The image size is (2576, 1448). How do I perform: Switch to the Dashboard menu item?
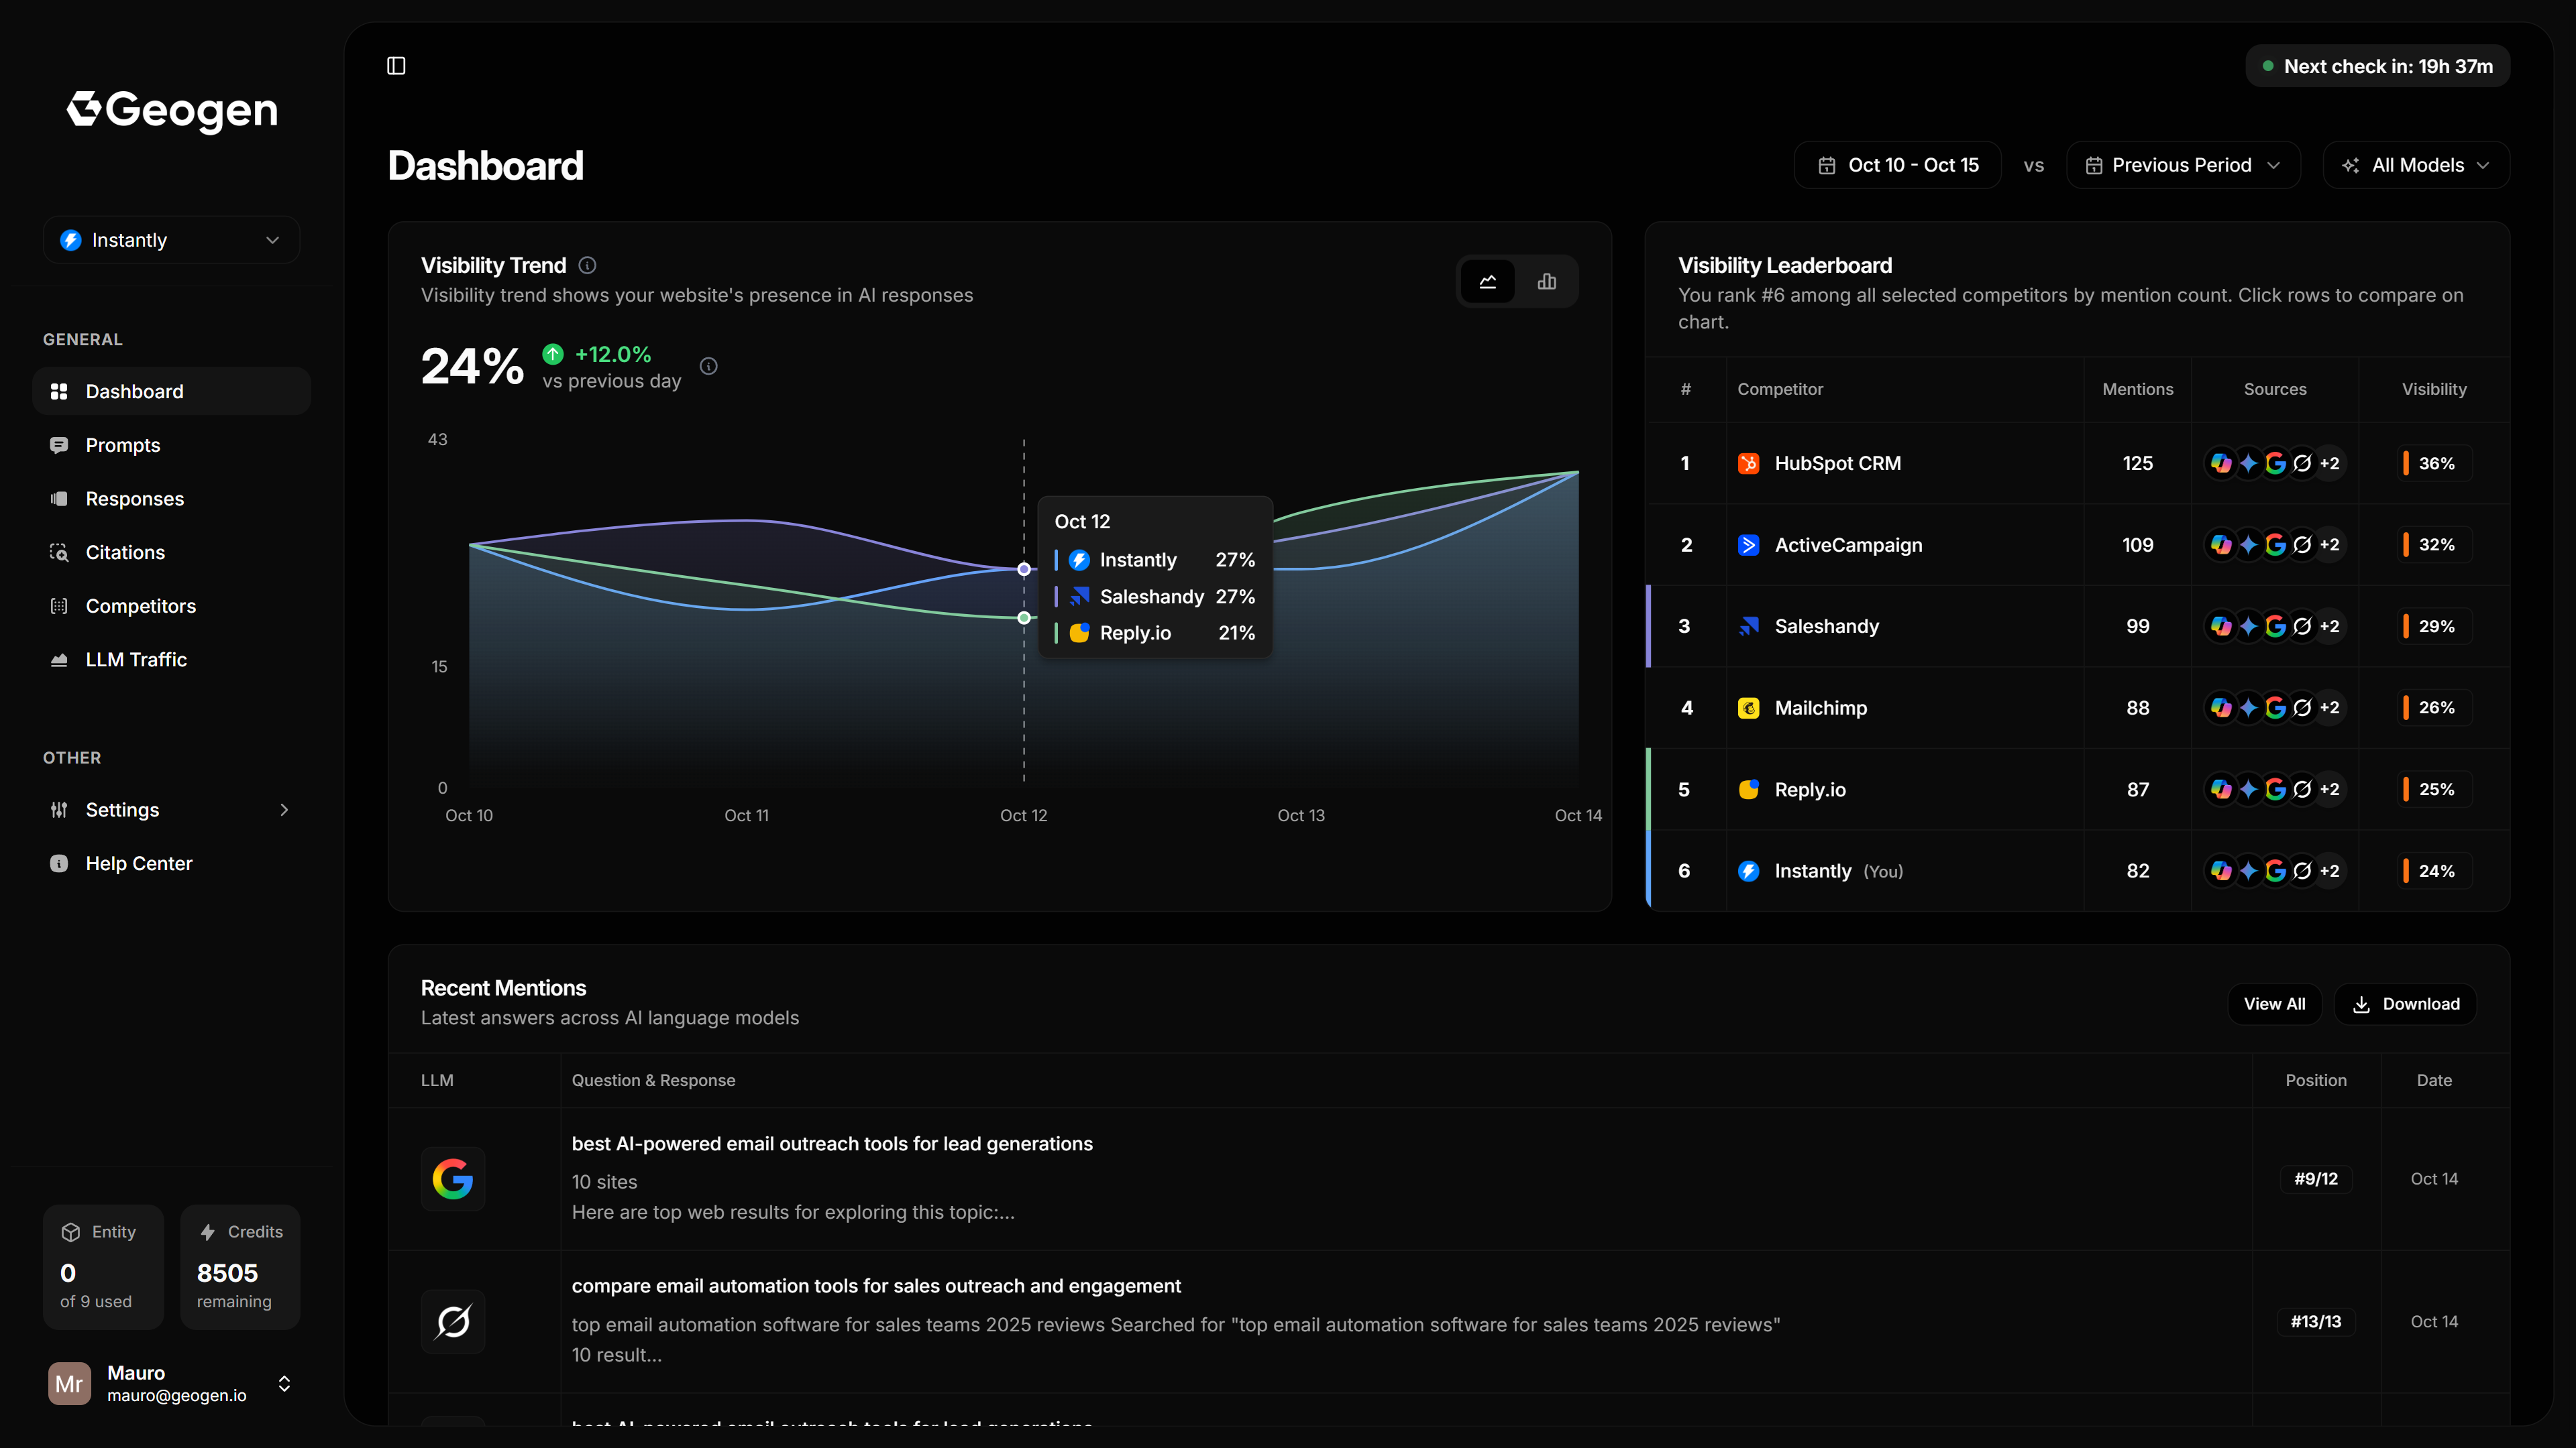click(x=134, y=391)
